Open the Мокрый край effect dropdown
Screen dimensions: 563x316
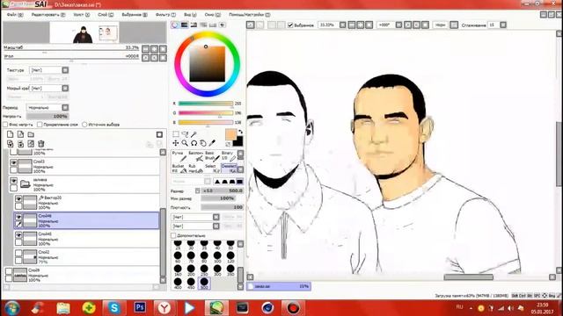pyautogui.click(x=65, y=88)
